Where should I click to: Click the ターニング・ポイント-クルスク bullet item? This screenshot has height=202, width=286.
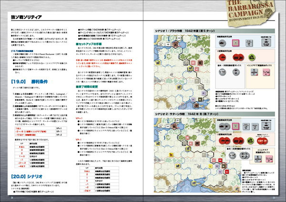[103, 32]
